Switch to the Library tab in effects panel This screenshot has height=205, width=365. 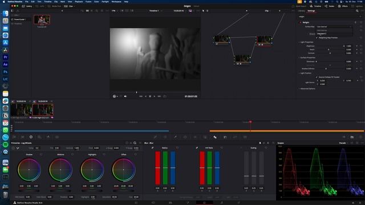click(302, 11)
